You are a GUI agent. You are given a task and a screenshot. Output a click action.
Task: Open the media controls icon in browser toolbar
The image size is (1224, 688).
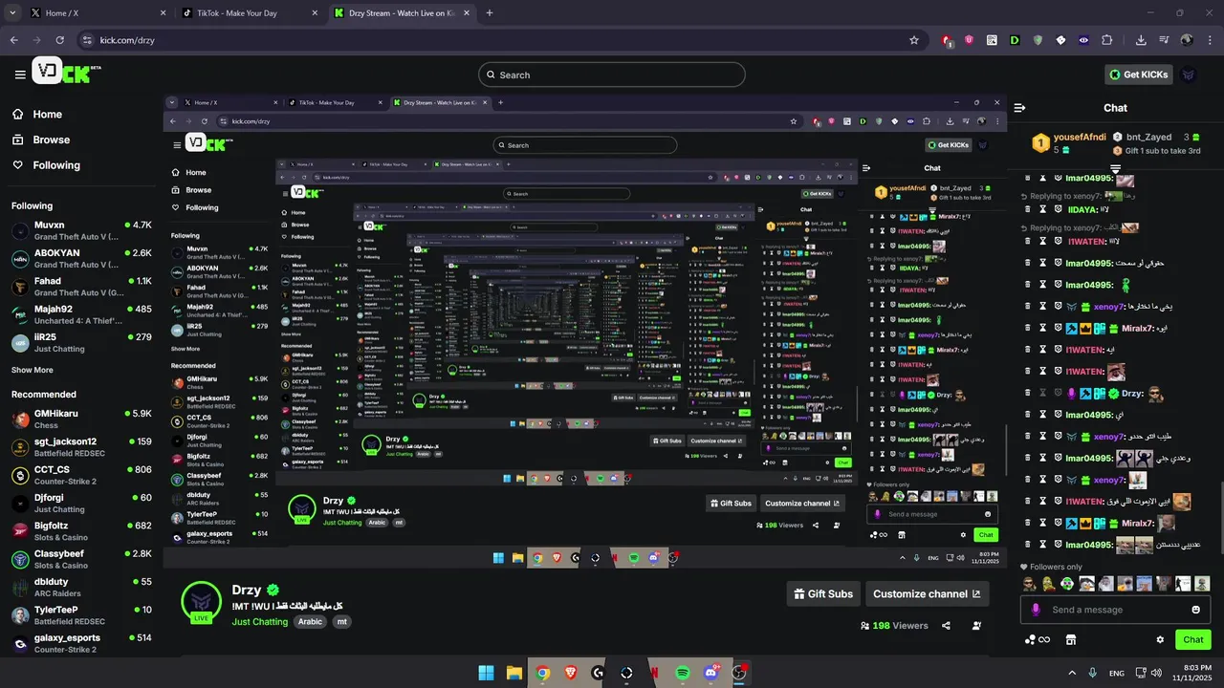1164,40
